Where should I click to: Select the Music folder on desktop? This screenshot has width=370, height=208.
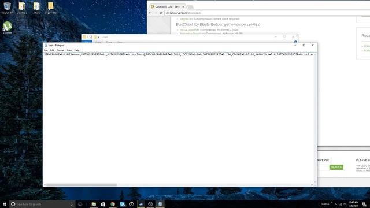(36, 8)
